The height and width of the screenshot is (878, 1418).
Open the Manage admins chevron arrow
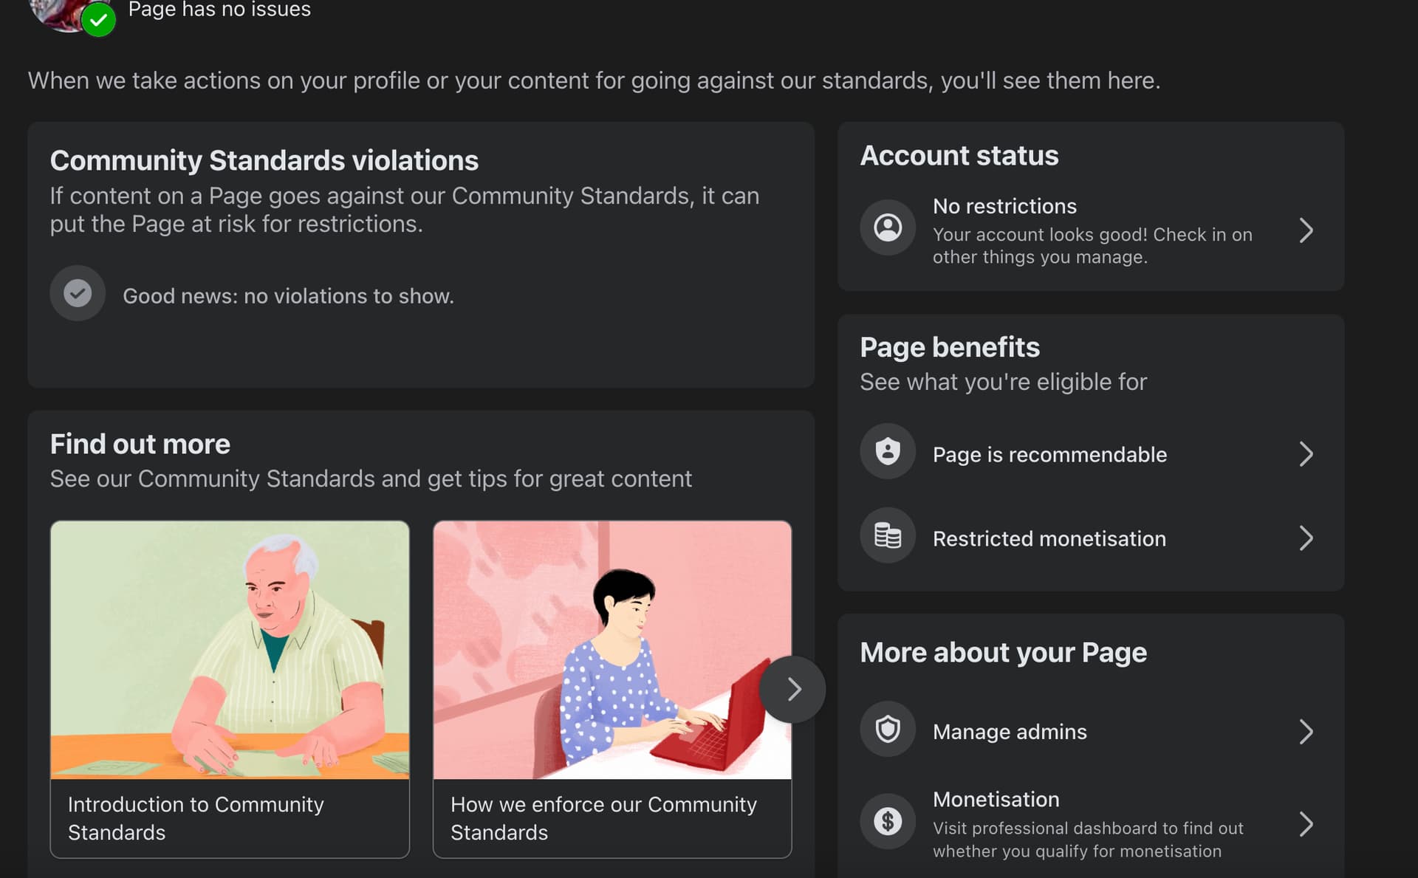(1306, 732)
